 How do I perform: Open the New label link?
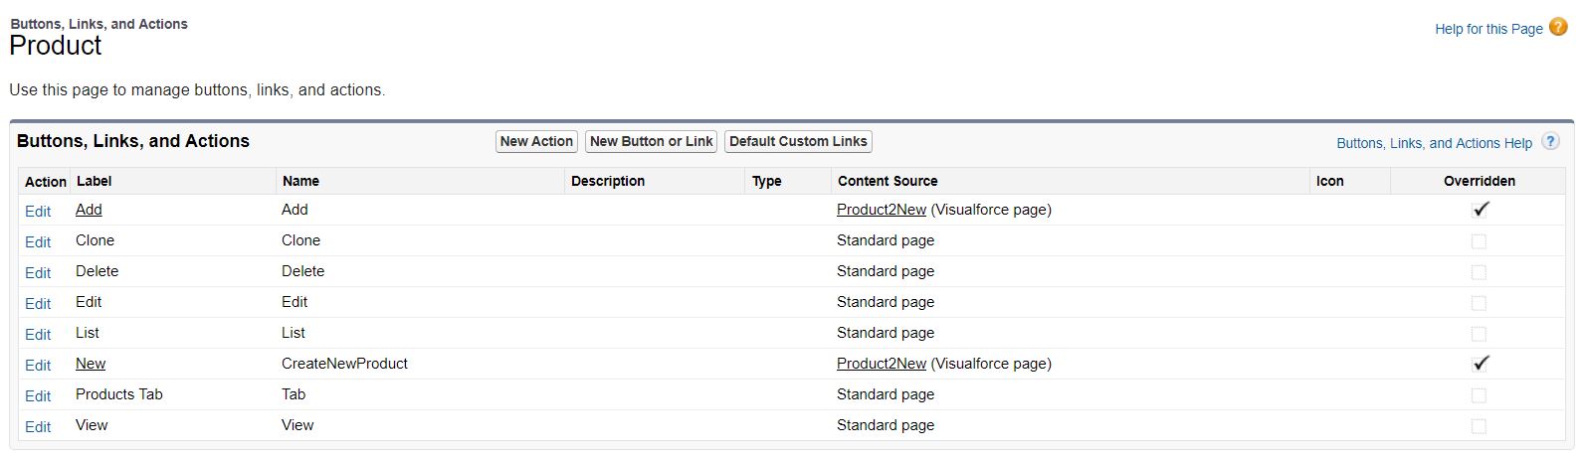pyautogui.click(x=91, y=364)
